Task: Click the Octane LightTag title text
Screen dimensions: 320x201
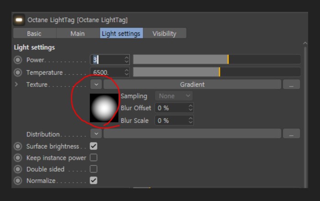Action: click(78, 20)
